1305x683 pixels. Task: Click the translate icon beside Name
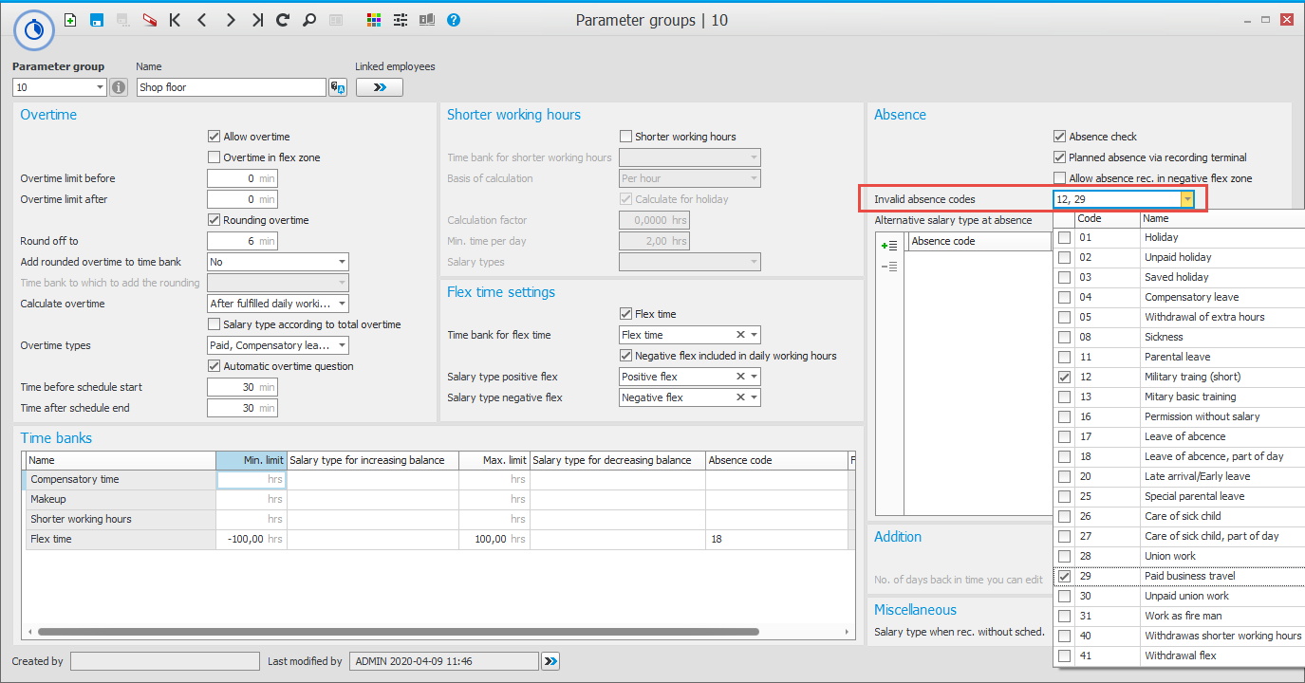[x=338, y=87]
